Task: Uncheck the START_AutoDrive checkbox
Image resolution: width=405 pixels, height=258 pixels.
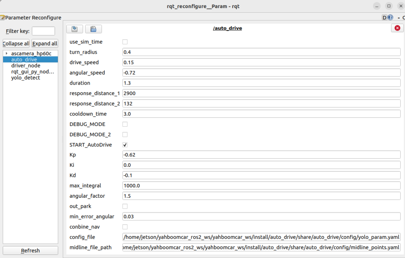Action: click(x=125, y=145)
